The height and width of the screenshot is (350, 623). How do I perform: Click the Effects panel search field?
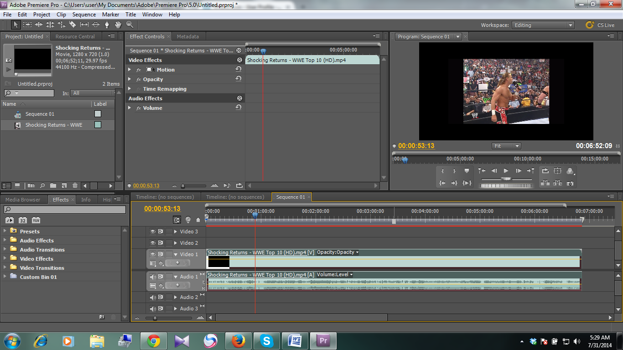(x=64, y=210)
